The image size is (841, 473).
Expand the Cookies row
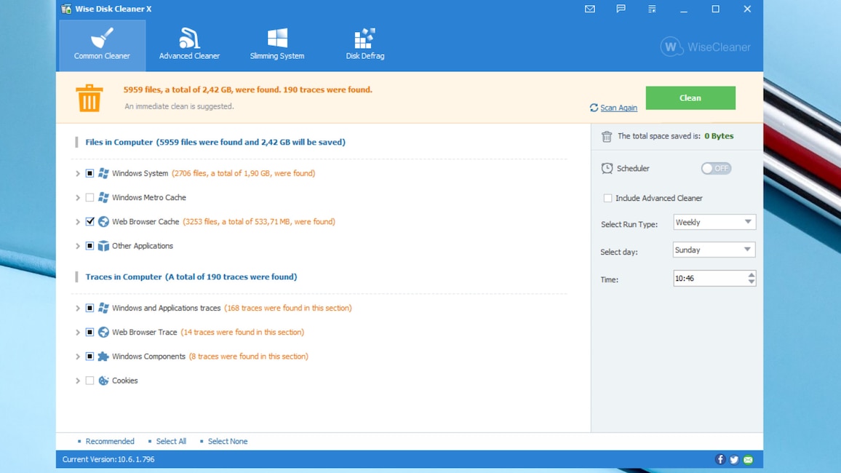click(x=77, y=381)
